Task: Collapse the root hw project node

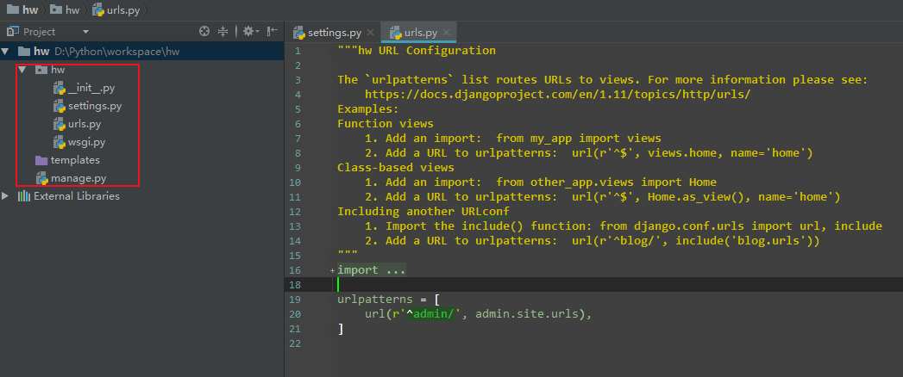Action: click(6, 51)
